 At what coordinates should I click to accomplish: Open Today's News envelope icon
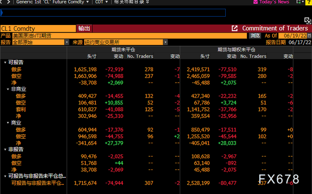tap(255, 2)
